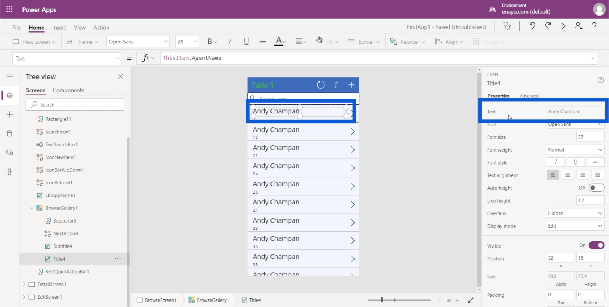Switch to the Advanced properties tab
The height and width of the screenshot is (307, 609).
point(529,96)
